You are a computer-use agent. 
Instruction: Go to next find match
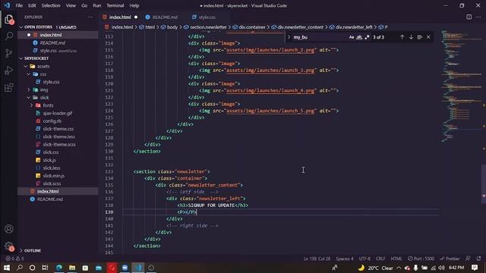point(411,37)
